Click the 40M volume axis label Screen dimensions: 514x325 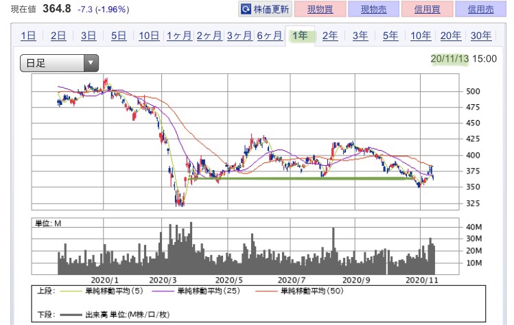[x=474, y=227]
